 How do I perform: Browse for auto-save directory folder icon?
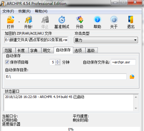[x=132, y=77]
